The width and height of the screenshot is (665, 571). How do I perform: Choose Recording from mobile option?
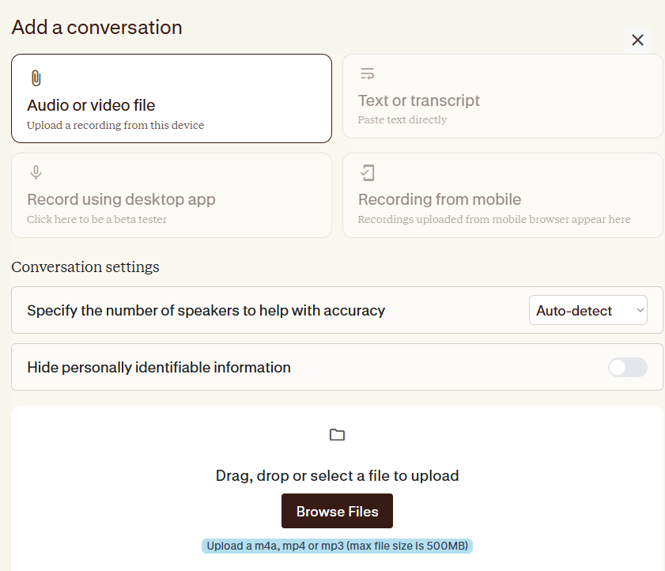point(503,195)
